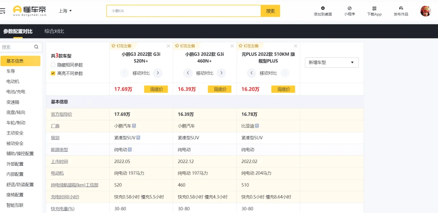The width and height of the screenshot is (438, 213).
Task: Remove 元PLUS 510KM from comparison
Action: (296, 46)
